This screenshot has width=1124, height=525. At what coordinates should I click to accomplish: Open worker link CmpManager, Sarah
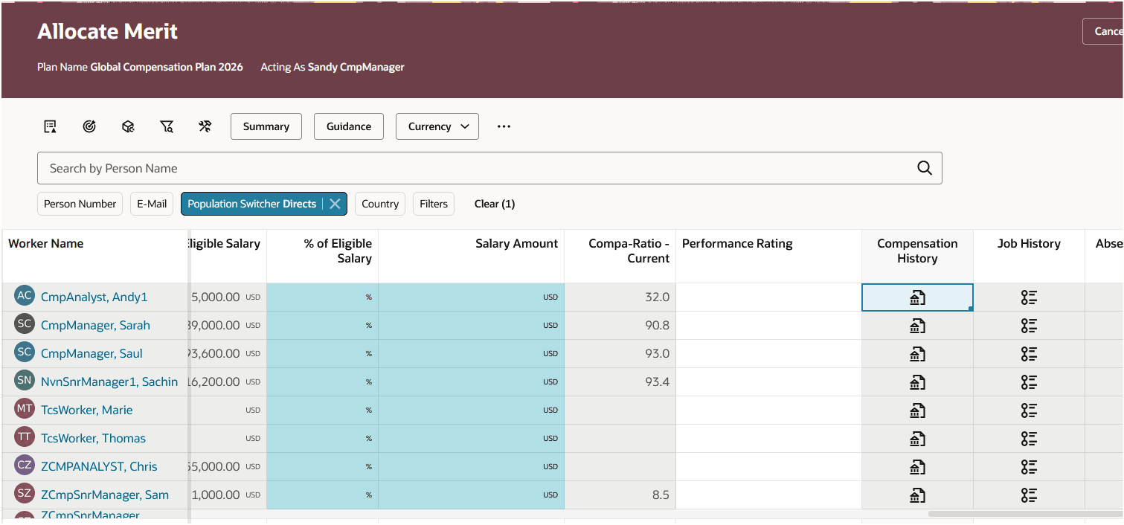95,326
